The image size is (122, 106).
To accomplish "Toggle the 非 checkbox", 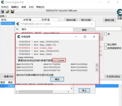I will tap(106, 34).
